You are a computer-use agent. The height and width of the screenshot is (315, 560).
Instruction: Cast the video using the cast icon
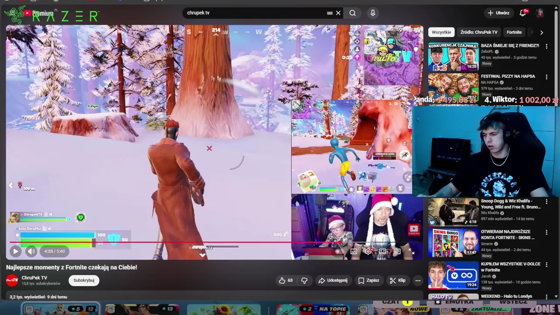click(397, 252)
